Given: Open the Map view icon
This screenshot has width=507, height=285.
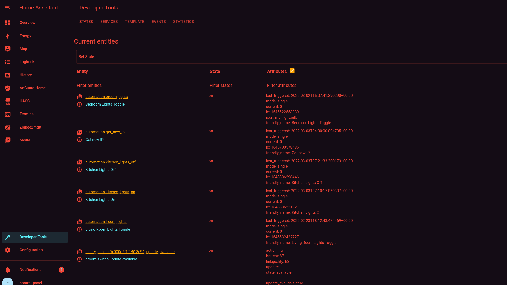Looking at the screenshot, I should [x=8, y=49].
